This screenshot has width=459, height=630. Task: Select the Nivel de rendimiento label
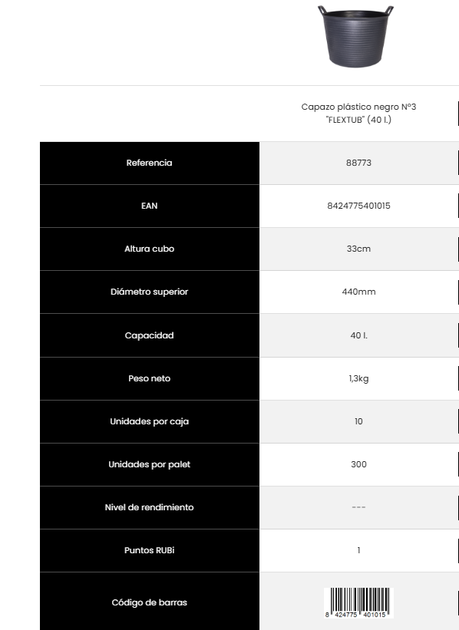coord(150,507)
